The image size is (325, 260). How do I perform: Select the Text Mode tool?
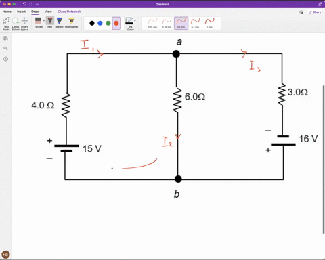[6, 24]
